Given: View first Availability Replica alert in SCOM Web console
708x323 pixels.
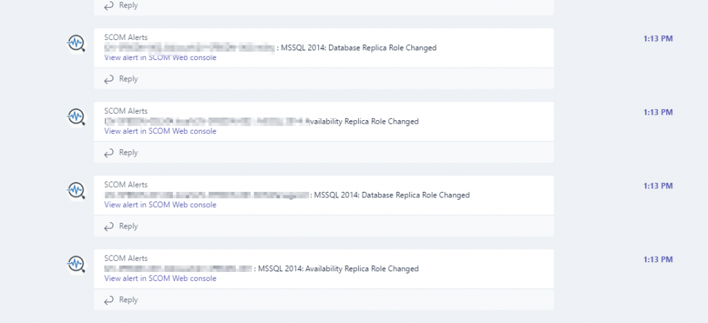Looking at the screenshot, I should (x=160, y=131).
